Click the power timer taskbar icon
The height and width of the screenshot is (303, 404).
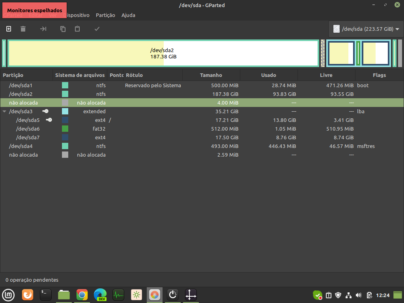coord(173,295)
